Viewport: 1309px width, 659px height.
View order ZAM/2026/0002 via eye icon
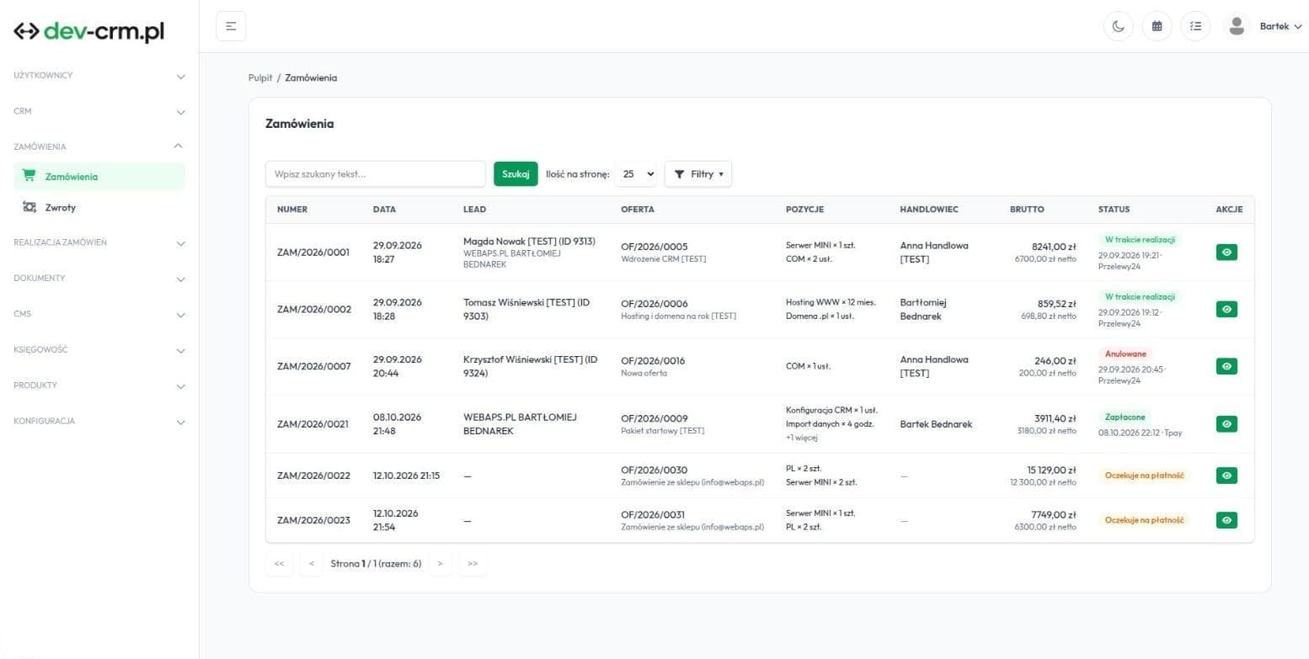(1226, 309)
